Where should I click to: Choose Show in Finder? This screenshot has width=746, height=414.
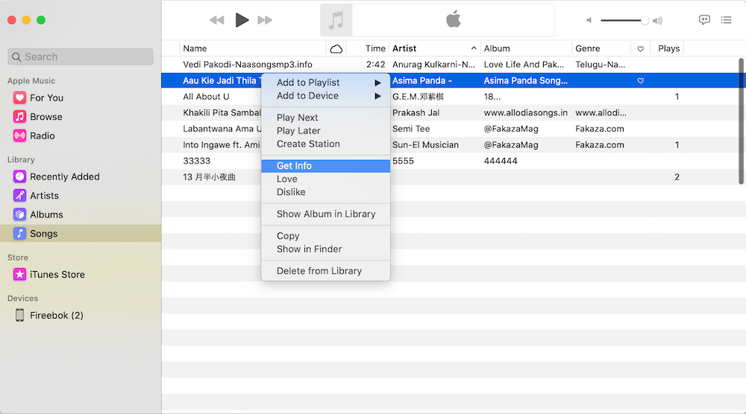pos(325,249)
